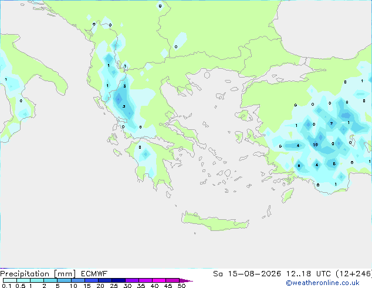Select the 5–10 mm legend color box
Image resolution: width=372 pixels, height=288 pixels.
(x=64, y=280)
